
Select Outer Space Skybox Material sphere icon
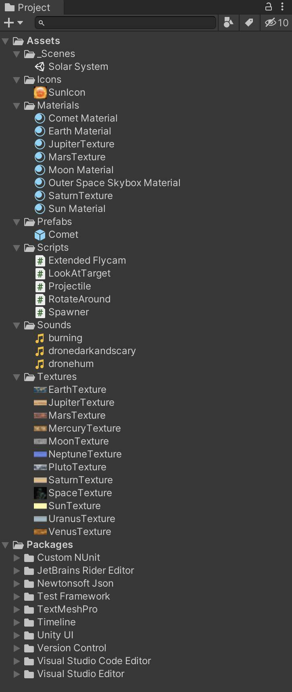[x=40, y=183]
